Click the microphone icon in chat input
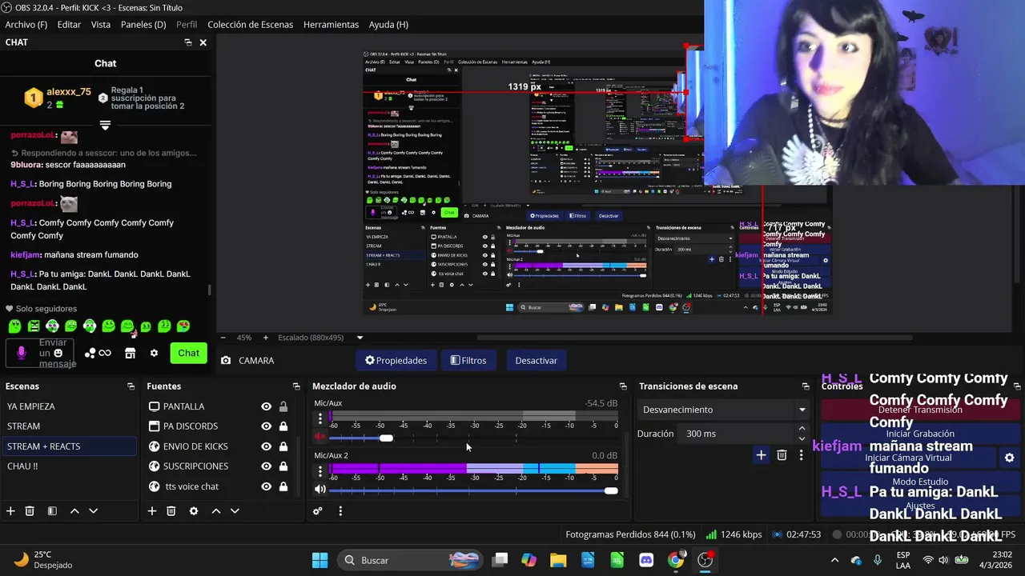This screenshot has height=576, width=1025. click(x=22, y=353)
